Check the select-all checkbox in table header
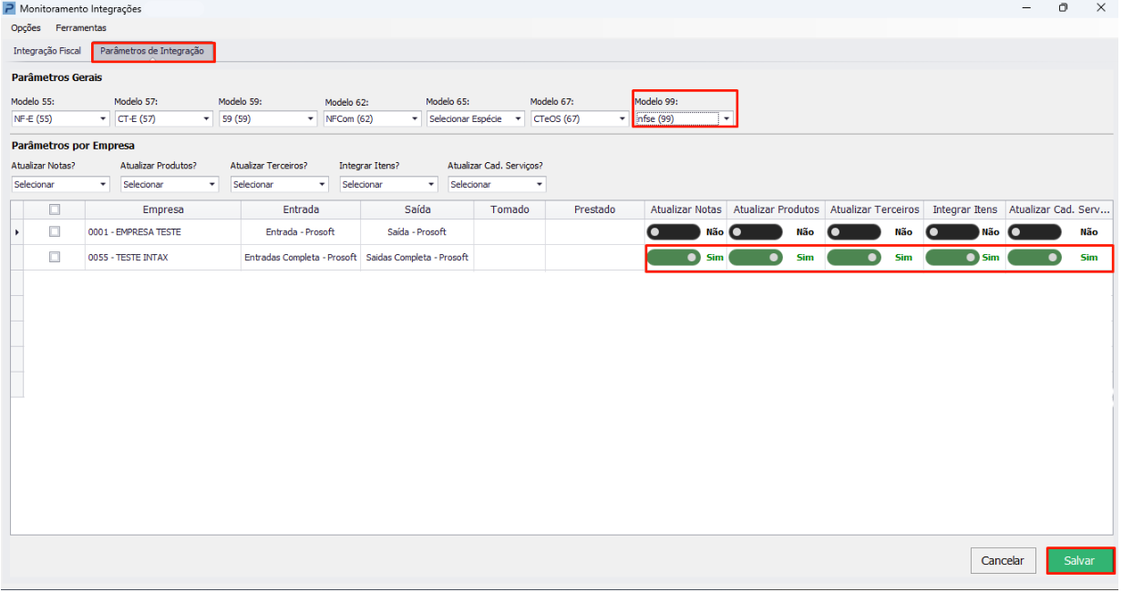The height and width of the screenshot is (592, 1122). click(55, 209)
